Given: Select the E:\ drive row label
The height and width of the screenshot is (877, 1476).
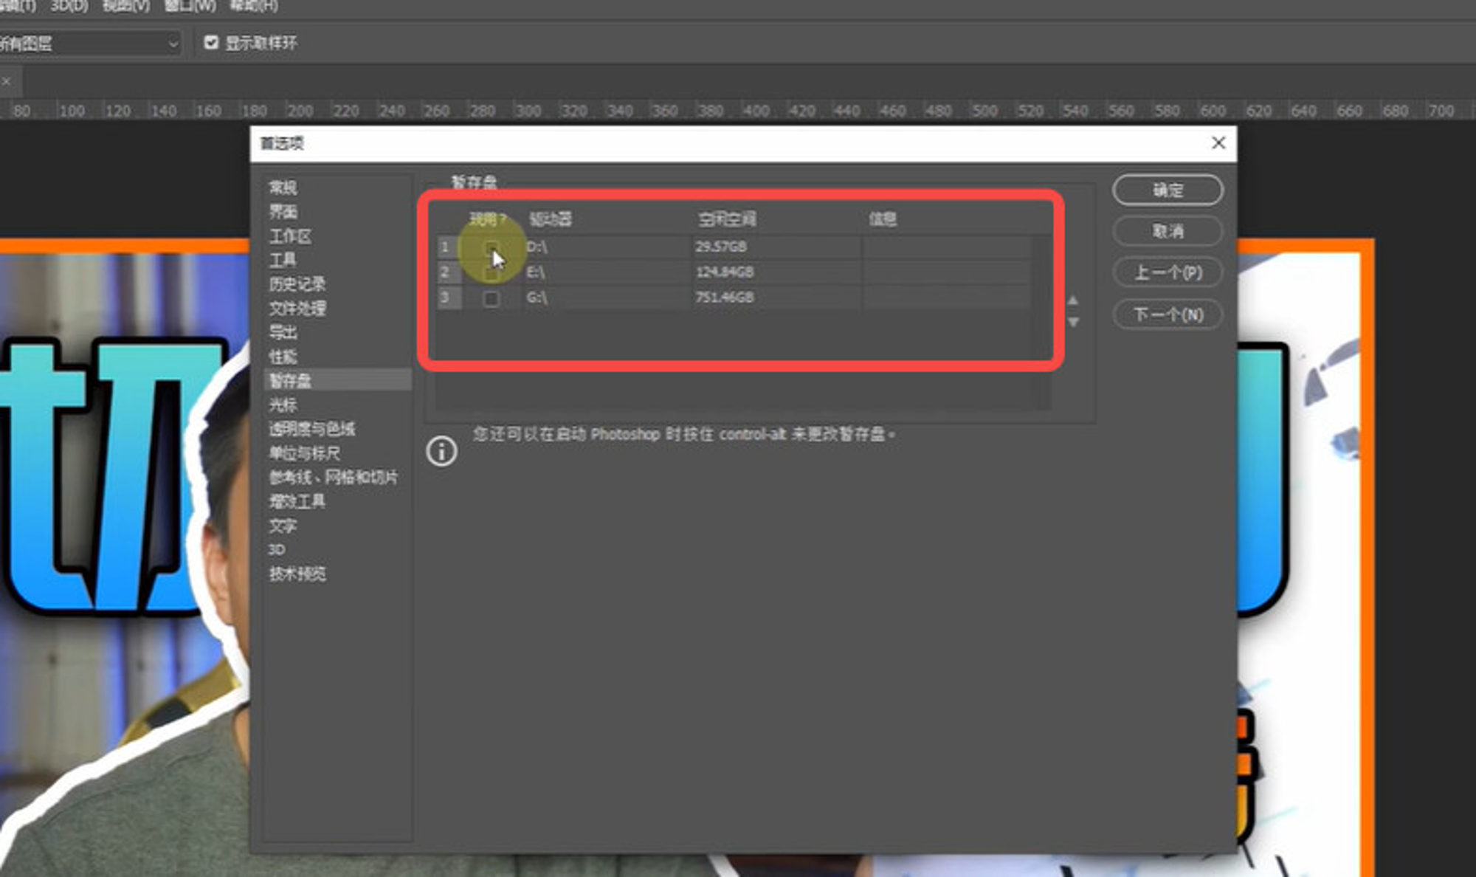Looking at the screenshot, I should point(535,273).
